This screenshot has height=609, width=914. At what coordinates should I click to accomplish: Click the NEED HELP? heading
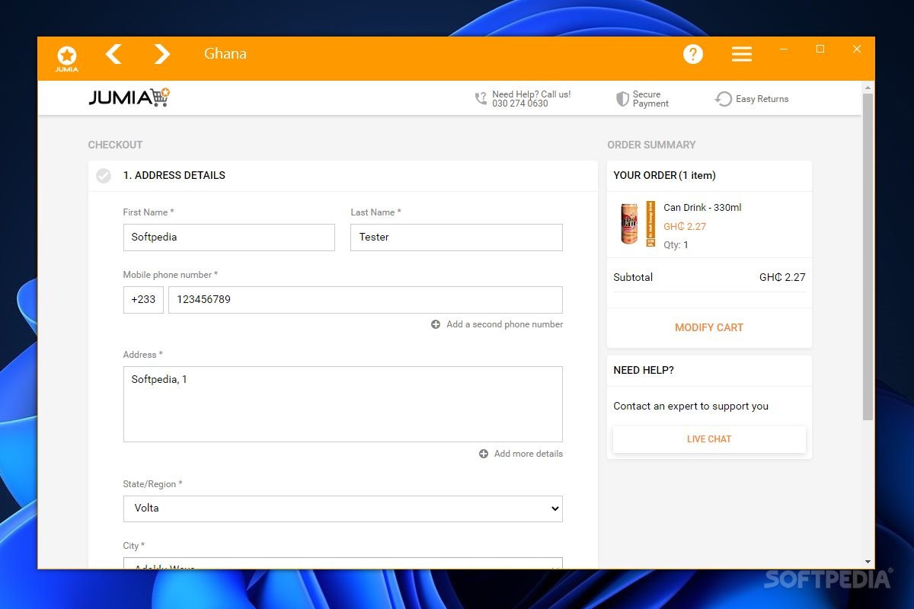[644, 371]
